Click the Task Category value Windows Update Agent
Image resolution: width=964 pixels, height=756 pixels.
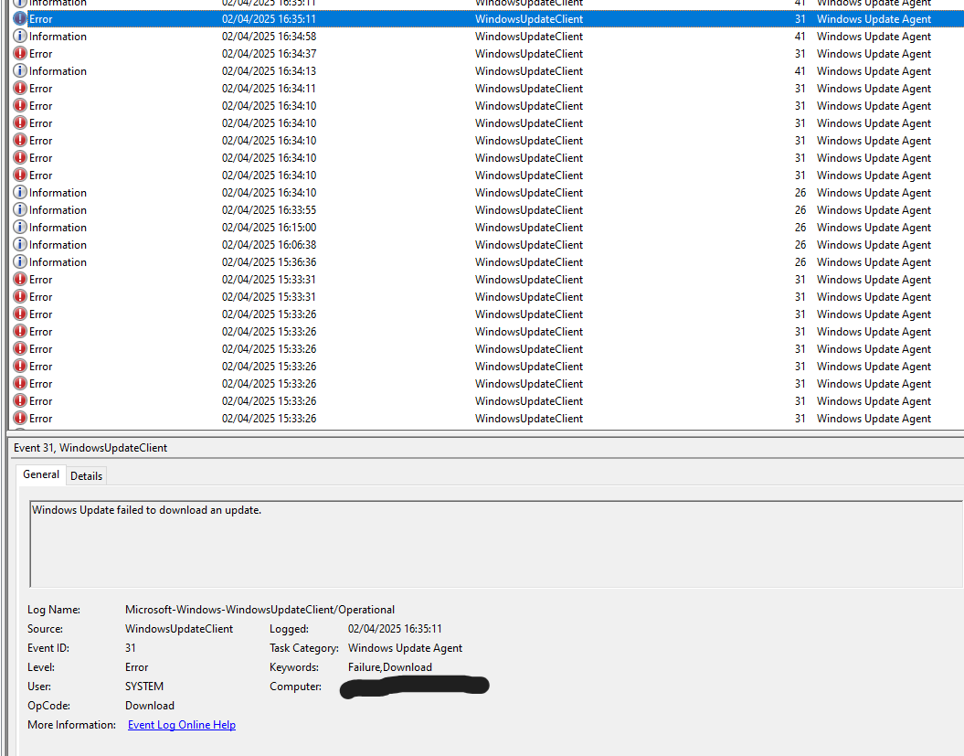pos(405,648)
